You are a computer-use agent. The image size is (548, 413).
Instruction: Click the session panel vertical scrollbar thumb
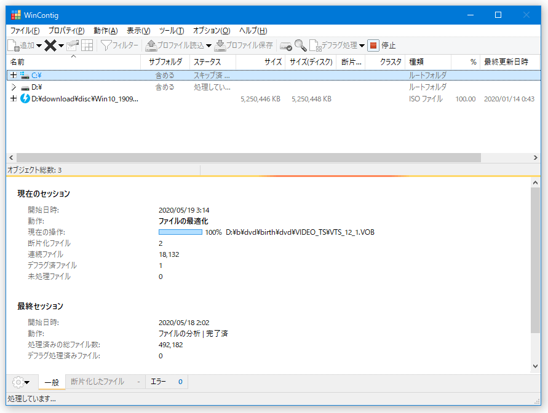pyautogui.click(x=536, y=261)
